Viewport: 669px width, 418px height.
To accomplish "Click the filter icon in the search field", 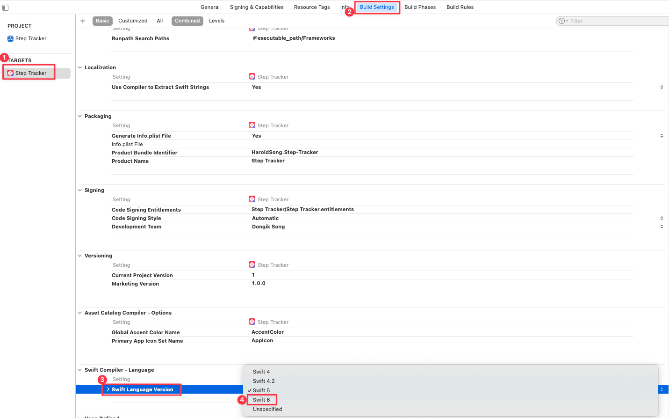I will click(563, 21).
